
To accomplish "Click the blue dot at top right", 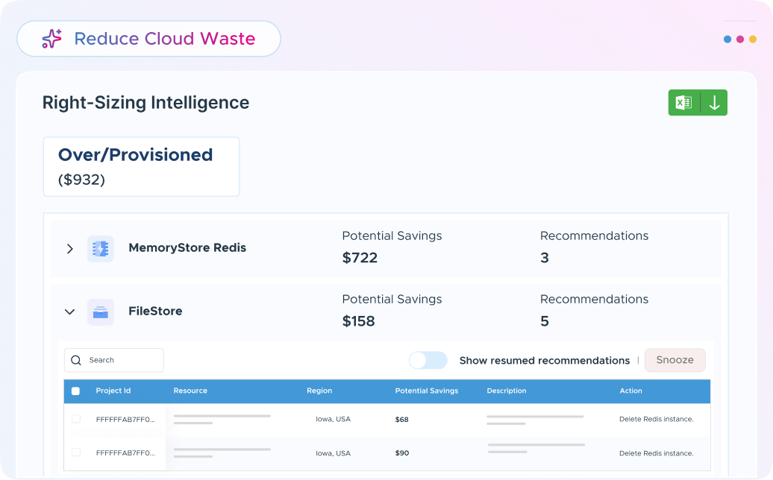I will coord(727,40).
